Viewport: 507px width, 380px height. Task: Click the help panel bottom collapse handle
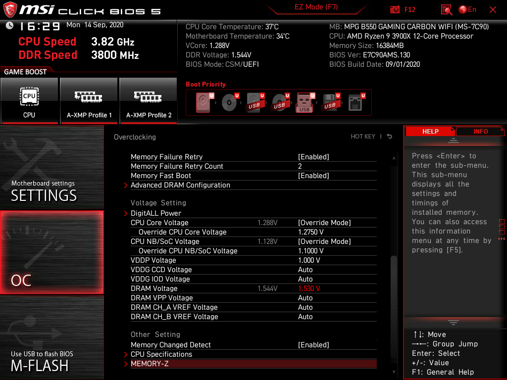click(454, 322)
